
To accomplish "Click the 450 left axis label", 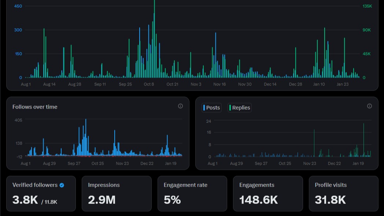I will coord(18,6).
